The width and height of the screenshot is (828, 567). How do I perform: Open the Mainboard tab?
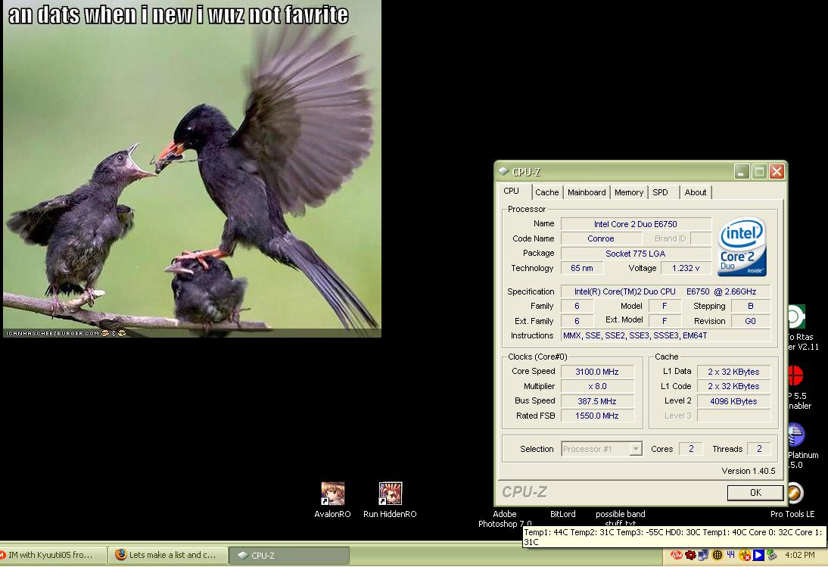tap(587, 192)
